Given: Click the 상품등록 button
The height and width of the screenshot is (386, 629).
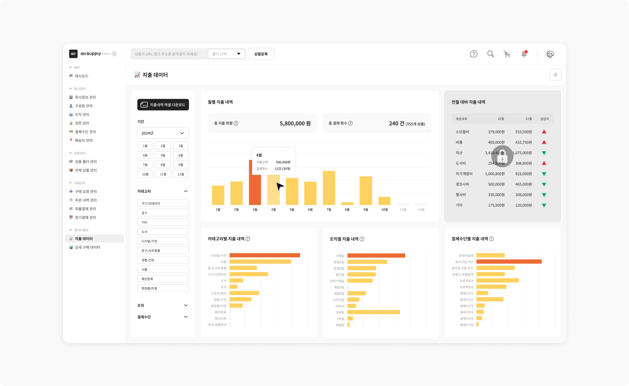Looking at the screenshot, I should [x=261, y=54].
